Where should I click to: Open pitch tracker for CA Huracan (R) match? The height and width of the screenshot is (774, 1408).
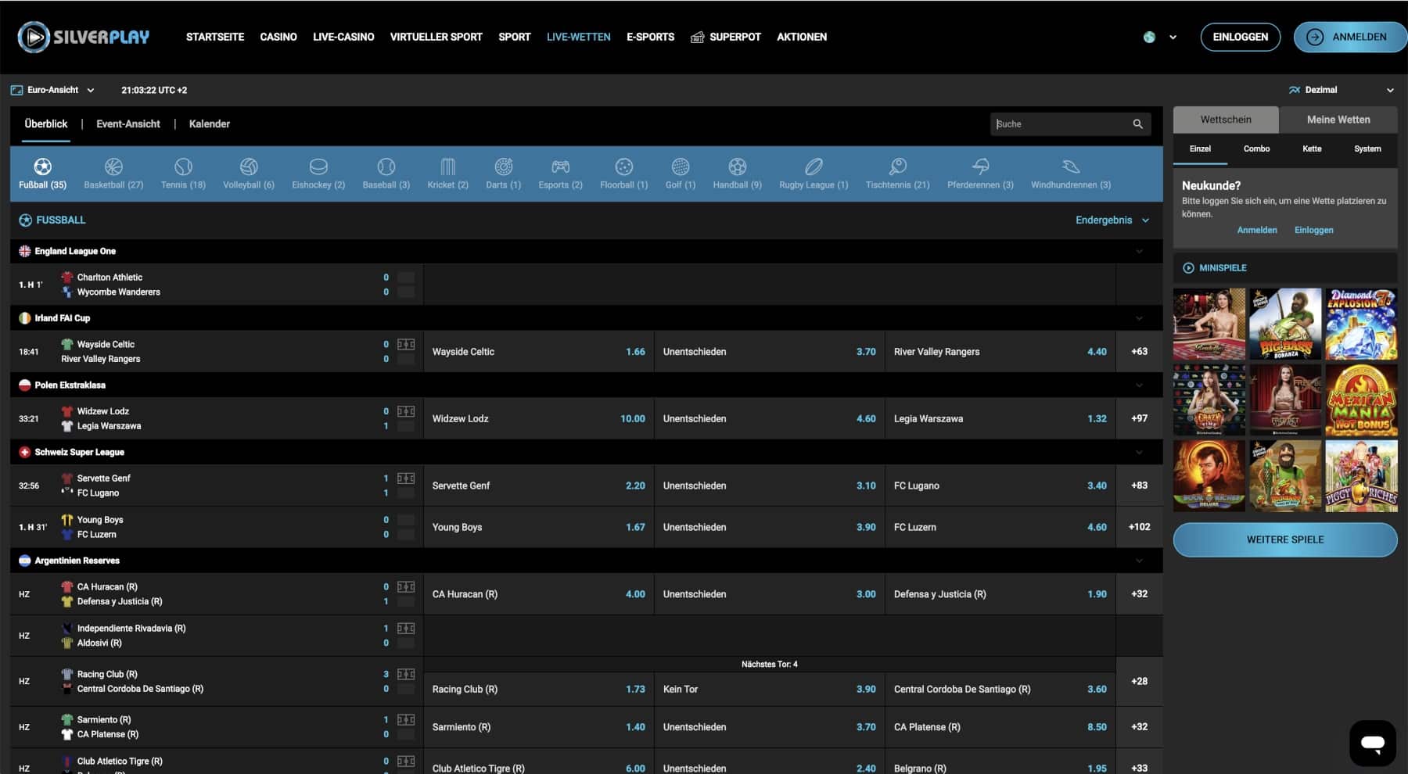pyautogui.click(x=406, y=586)
